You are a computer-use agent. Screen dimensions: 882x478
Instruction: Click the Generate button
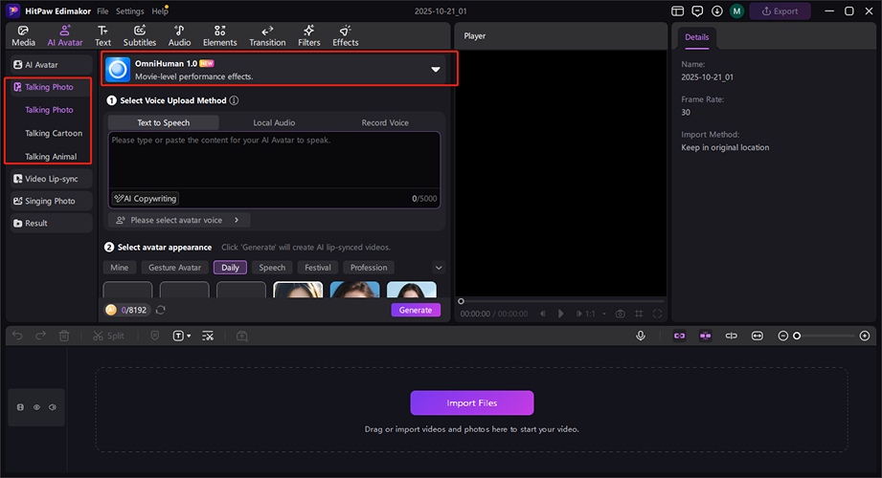(x=416, y=310)
